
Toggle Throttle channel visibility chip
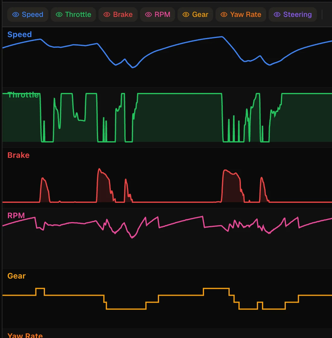[73, 14]
